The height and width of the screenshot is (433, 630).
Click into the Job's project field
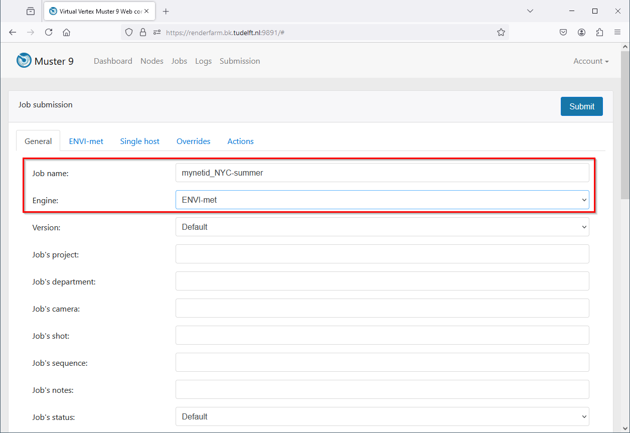[382, 254]
